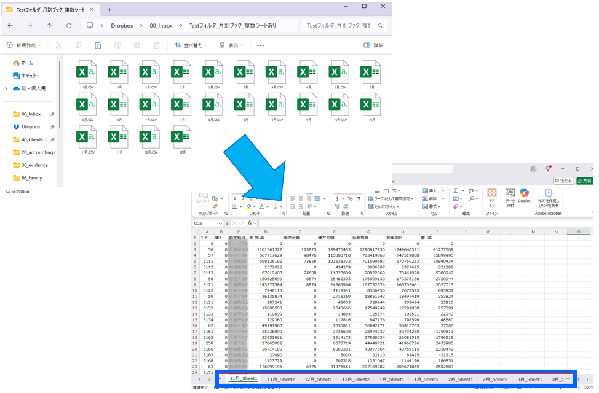Click the Share (共有) button in Excel
The width and height of the screenshot is (599, 393).
(x=584, y=181)
